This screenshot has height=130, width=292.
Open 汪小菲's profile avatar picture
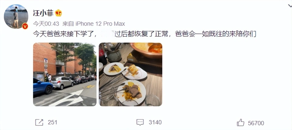tap(16, 16)
